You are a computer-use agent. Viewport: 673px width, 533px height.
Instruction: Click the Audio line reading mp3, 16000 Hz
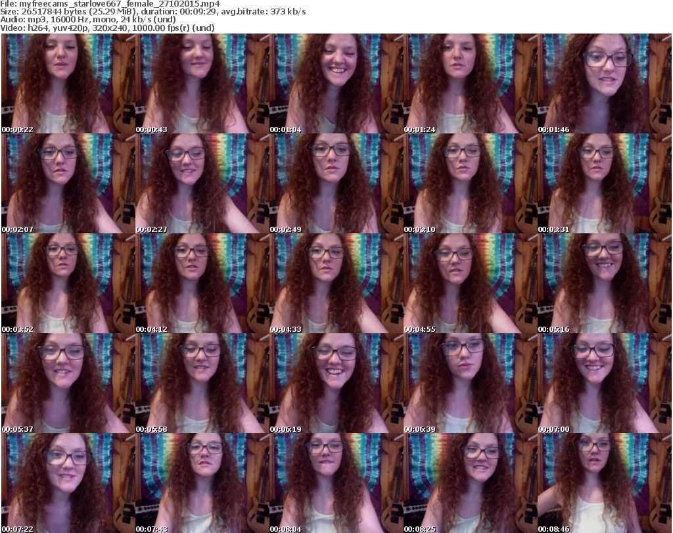click(x=88, y=20)
